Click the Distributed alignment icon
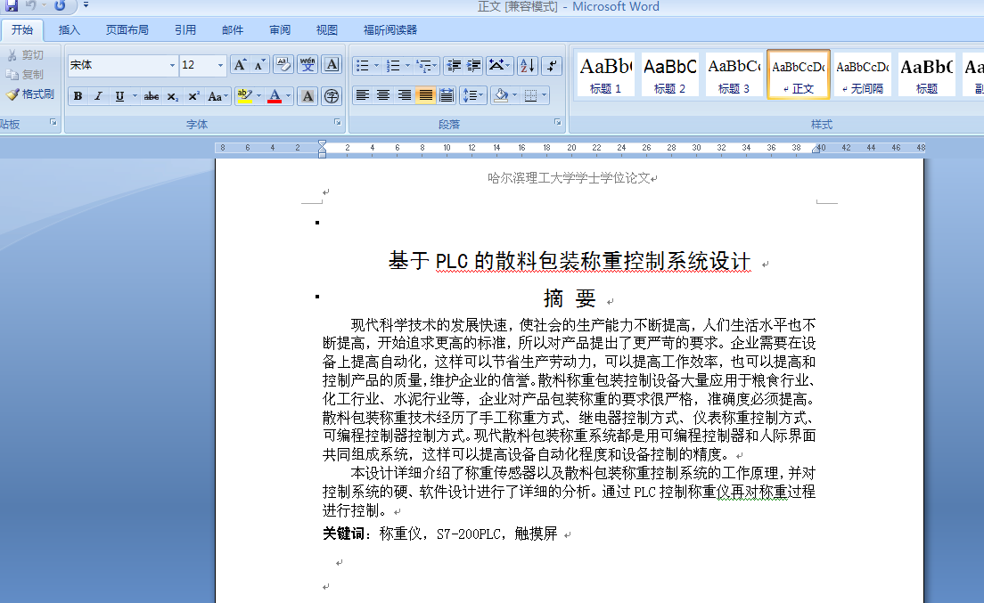 tap(447, 95)
